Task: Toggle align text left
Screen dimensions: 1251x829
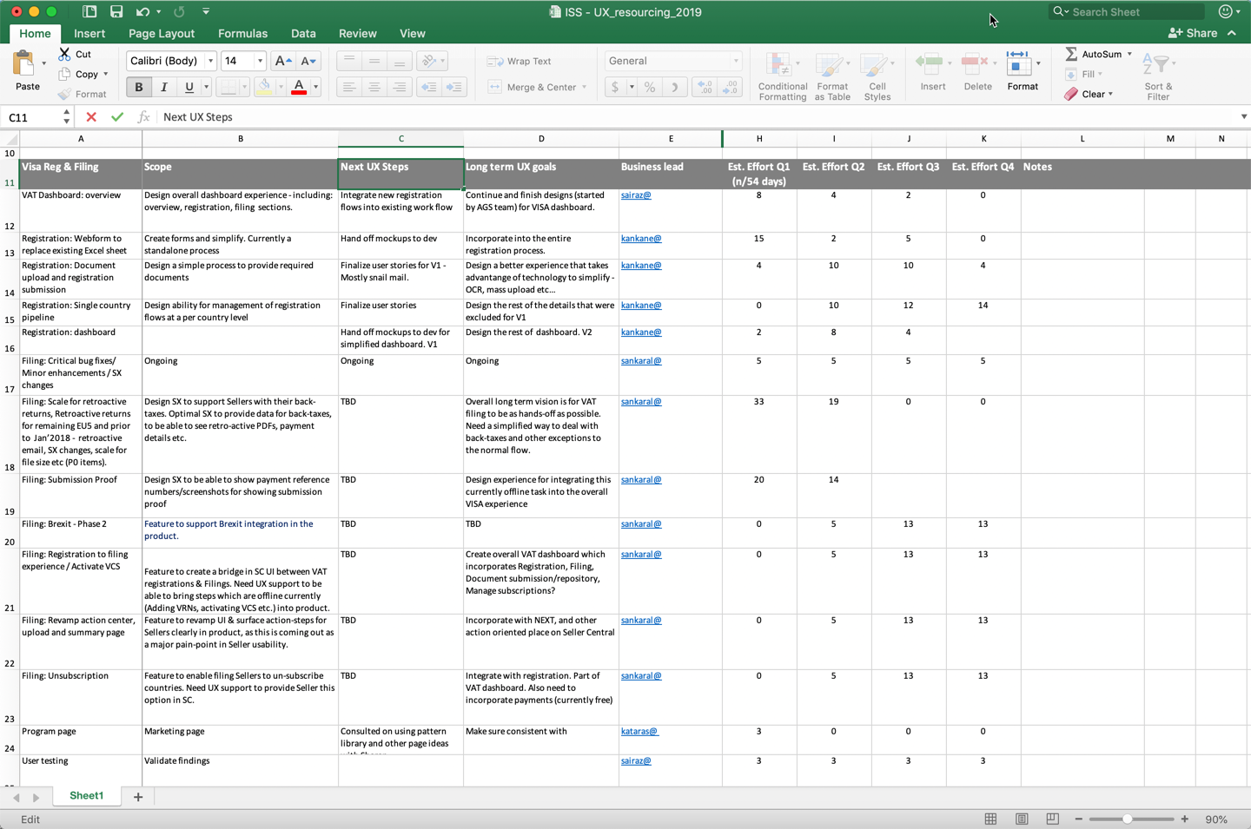Action: 349,87
